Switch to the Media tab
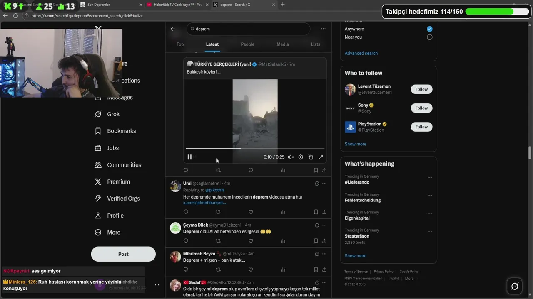The height and width of the screenshot is (299, 533). (x=283, y=44)
